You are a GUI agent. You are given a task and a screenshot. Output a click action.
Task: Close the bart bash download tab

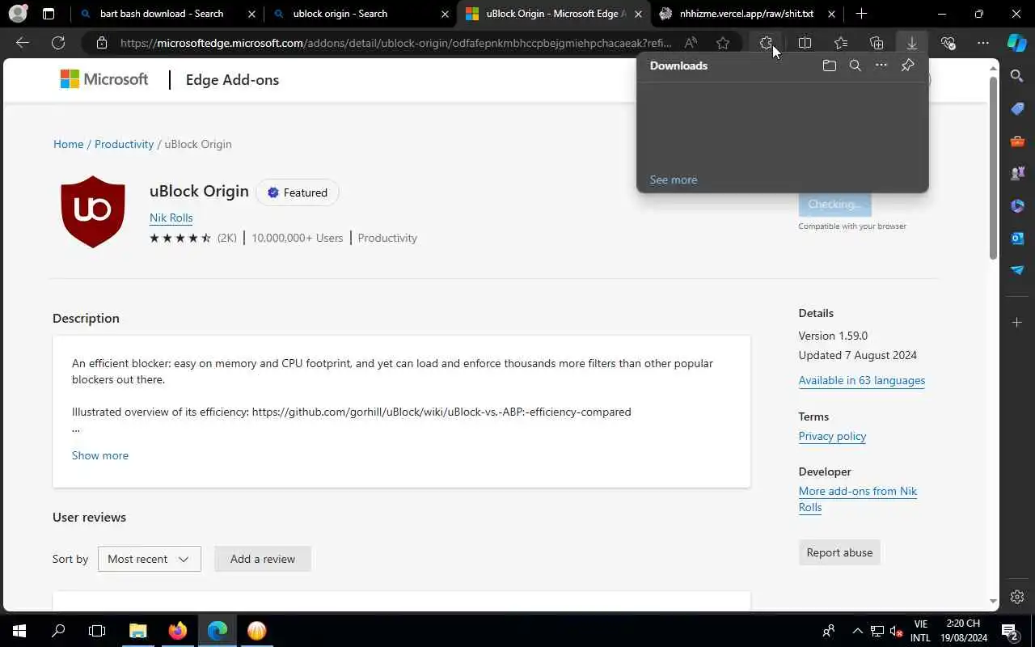tap(251, 14)
